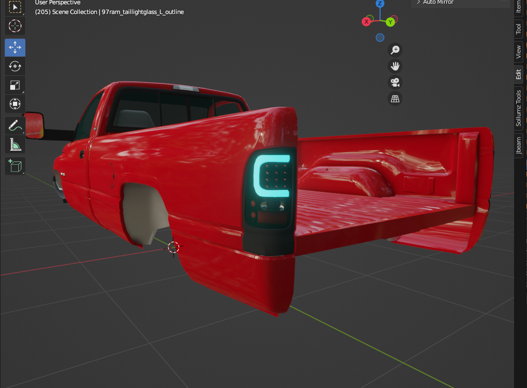Select the Transform tool
527x388 pixels.
coord(15,104)
